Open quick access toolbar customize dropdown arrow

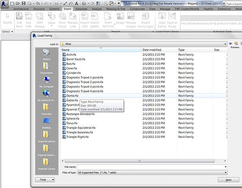coord(119,3)
